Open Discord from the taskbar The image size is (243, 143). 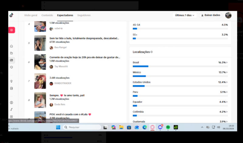point(160,127)
